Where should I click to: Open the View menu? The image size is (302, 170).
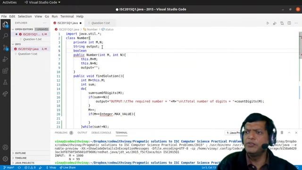tap(38, 17)
